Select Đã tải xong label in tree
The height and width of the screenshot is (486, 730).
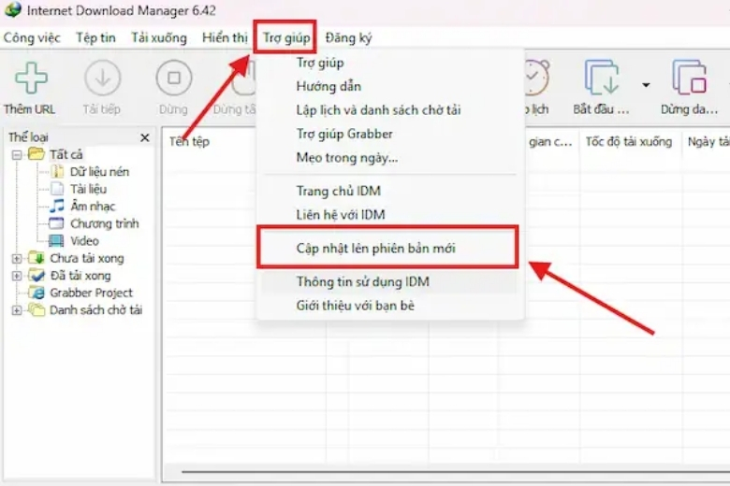pyautogui.click(x=80, y=276)
